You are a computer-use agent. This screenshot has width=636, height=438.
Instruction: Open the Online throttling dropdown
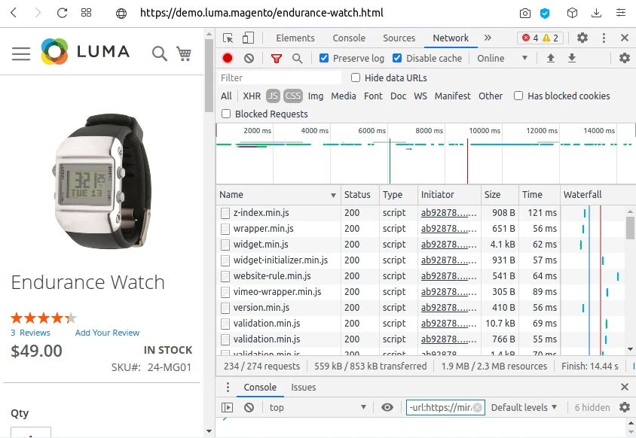[x=502, y=58]
